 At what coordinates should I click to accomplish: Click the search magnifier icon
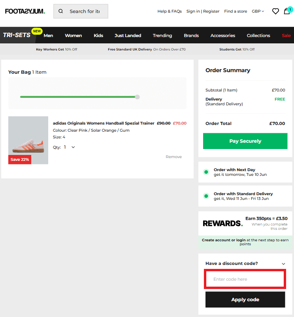60,11
